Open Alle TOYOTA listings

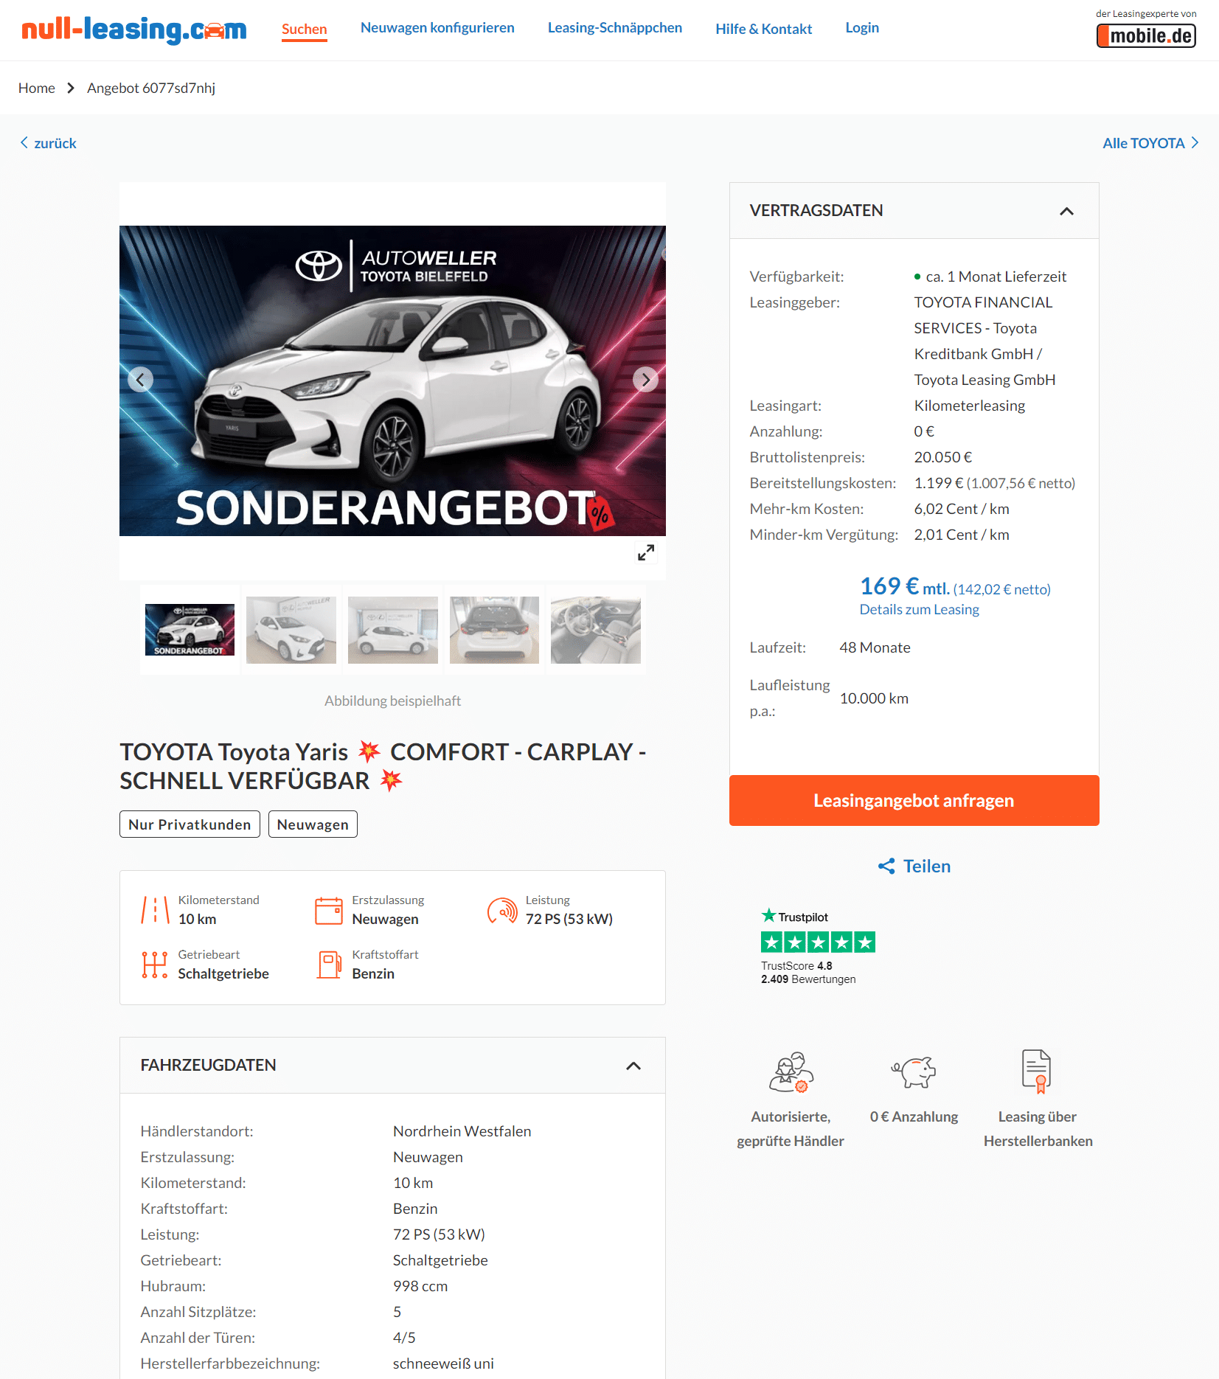click(1150, 143)
